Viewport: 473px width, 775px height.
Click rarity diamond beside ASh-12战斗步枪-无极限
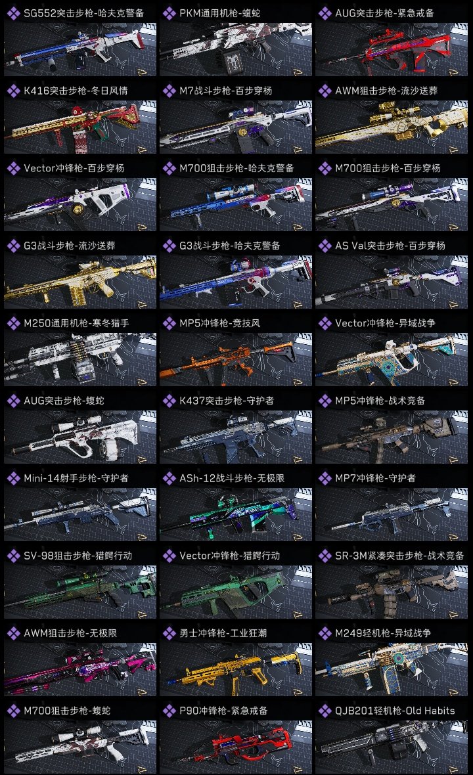pyautogui.click(x=169, y=478)
